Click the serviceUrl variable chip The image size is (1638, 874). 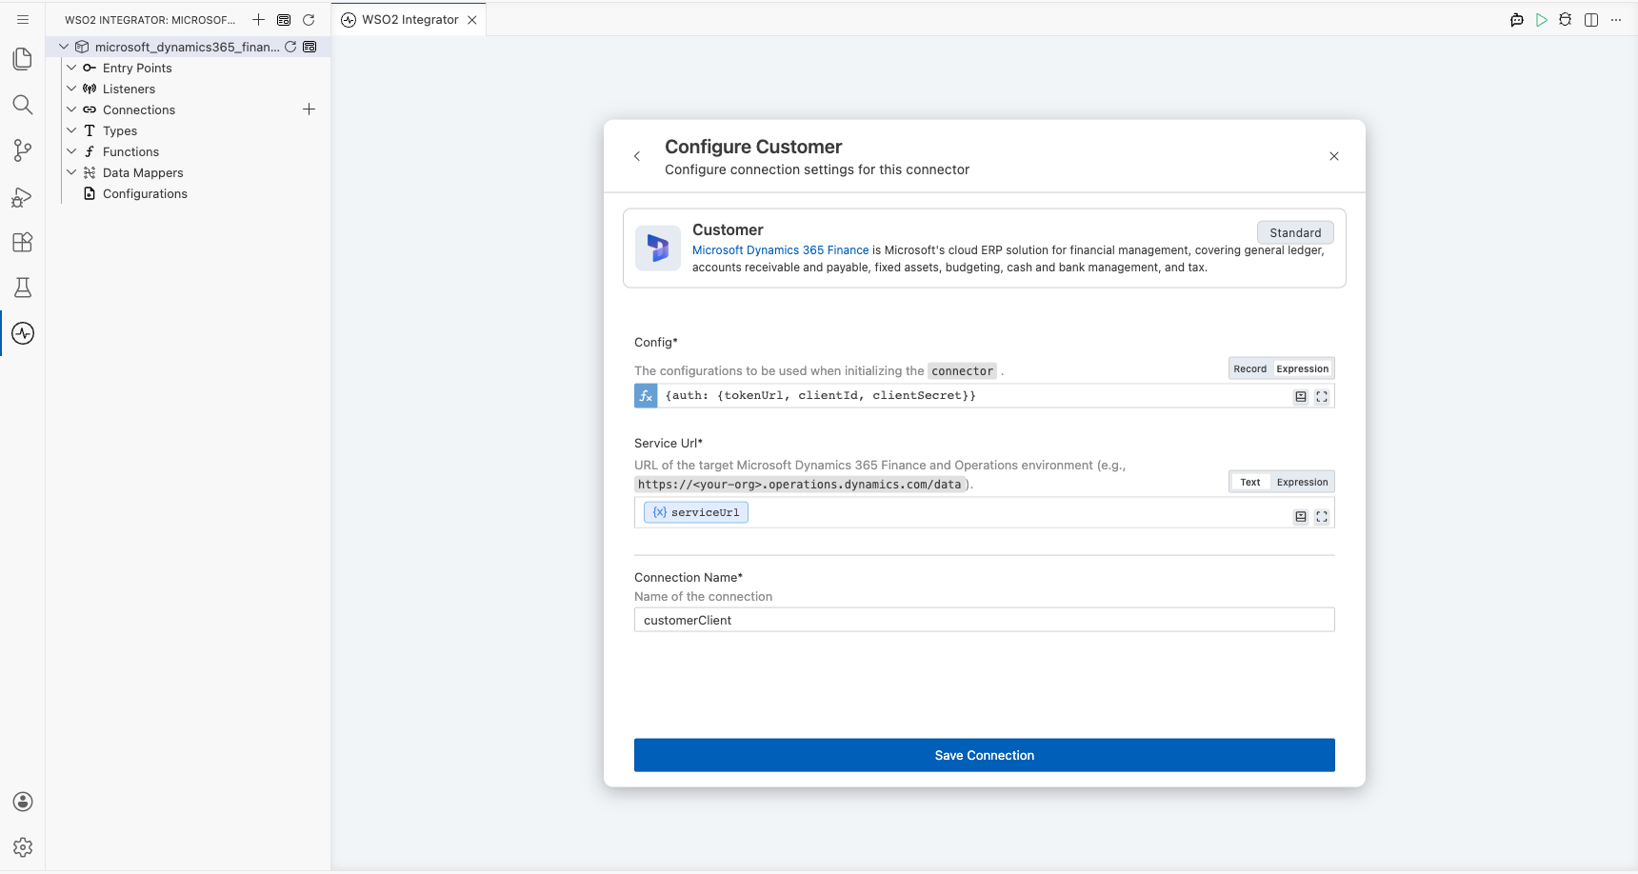[x=696, y=512]
